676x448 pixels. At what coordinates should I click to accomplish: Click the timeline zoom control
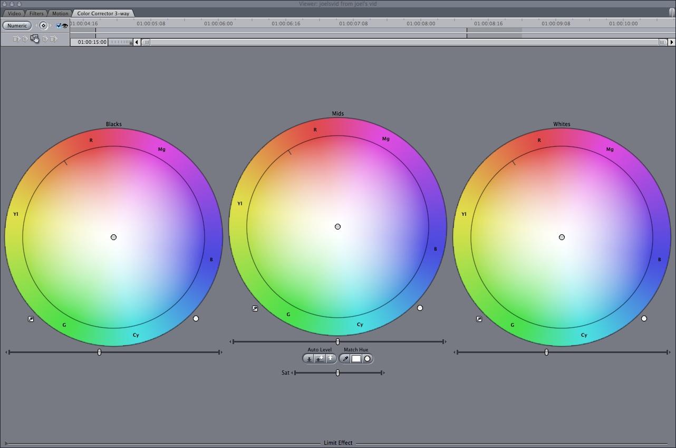coord(120,42)
